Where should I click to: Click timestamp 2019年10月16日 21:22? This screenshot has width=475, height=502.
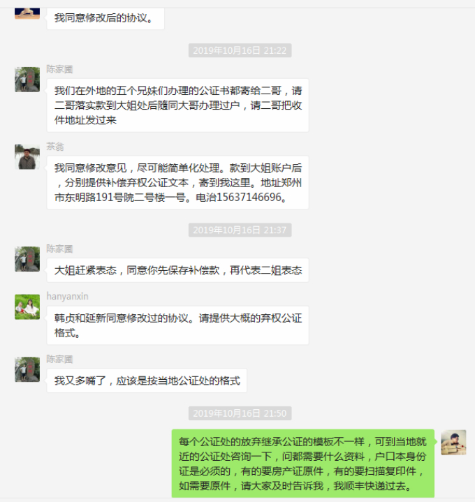click(x=240, y=50)
